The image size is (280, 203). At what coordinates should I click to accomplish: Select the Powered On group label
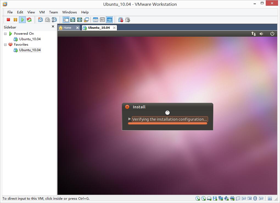click(x=24, y=33)
